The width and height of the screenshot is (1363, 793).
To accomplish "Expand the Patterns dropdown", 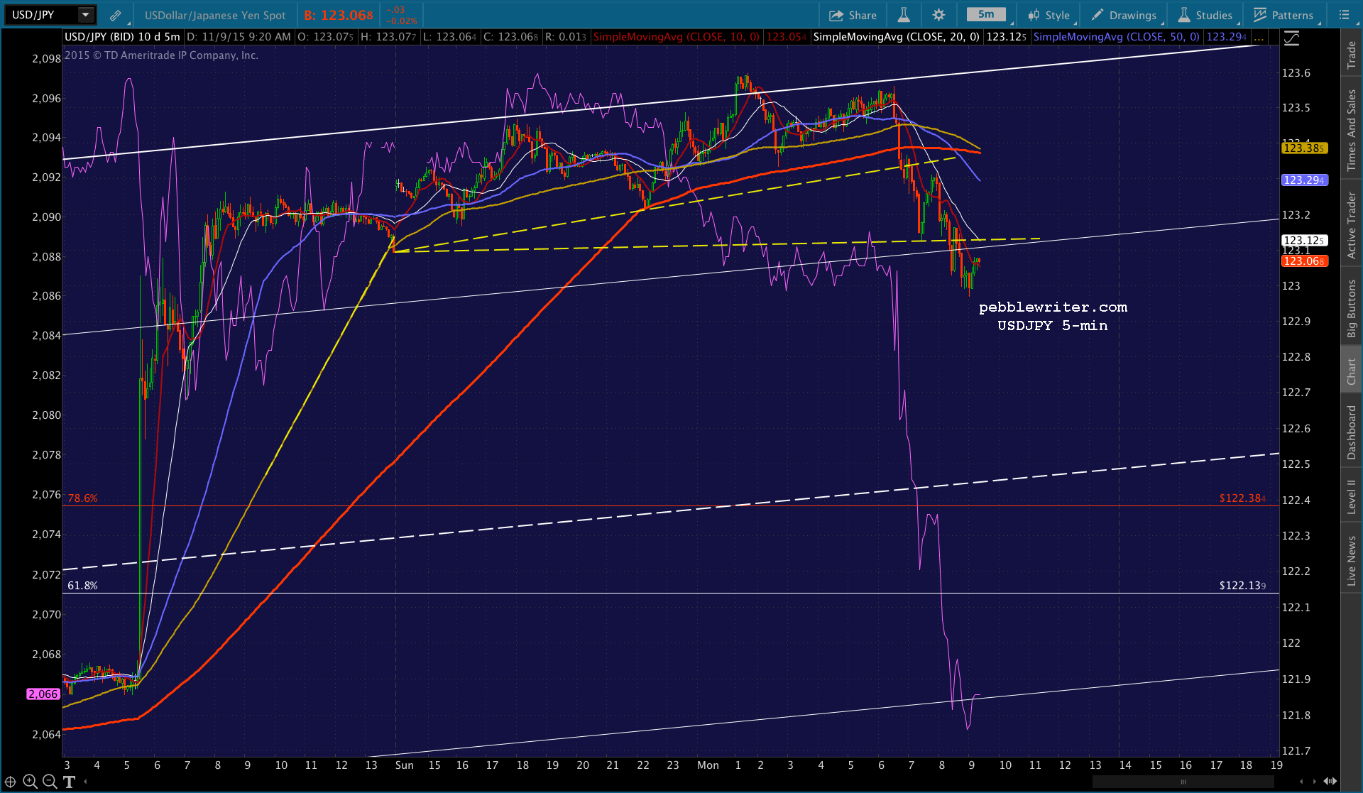I will pyautogui.click(x=1283, y=15).
